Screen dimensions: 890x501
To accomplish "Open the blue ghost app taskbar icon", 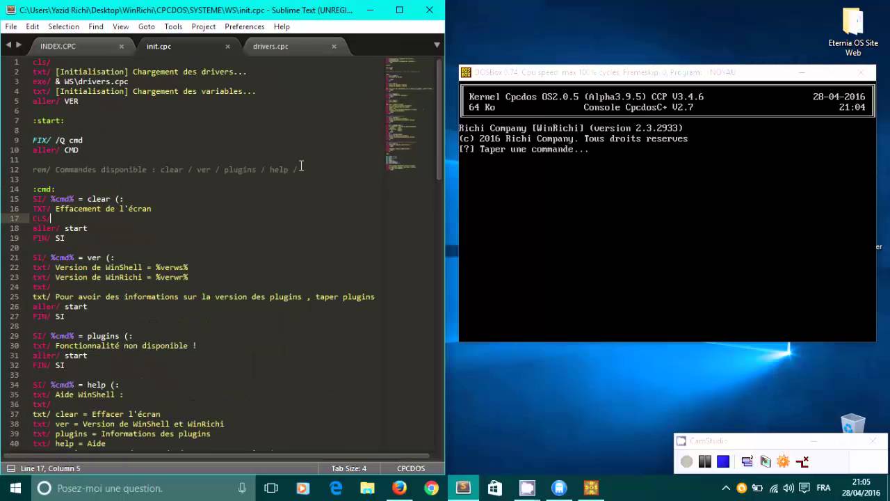I will (559, 488).
